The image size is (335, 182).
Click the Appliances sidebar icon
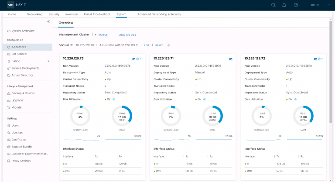[x=9, y=47]
